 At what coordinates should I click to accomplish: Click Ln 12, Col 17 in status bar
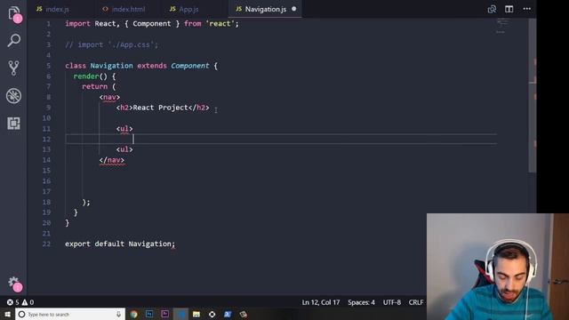(321, 302)
